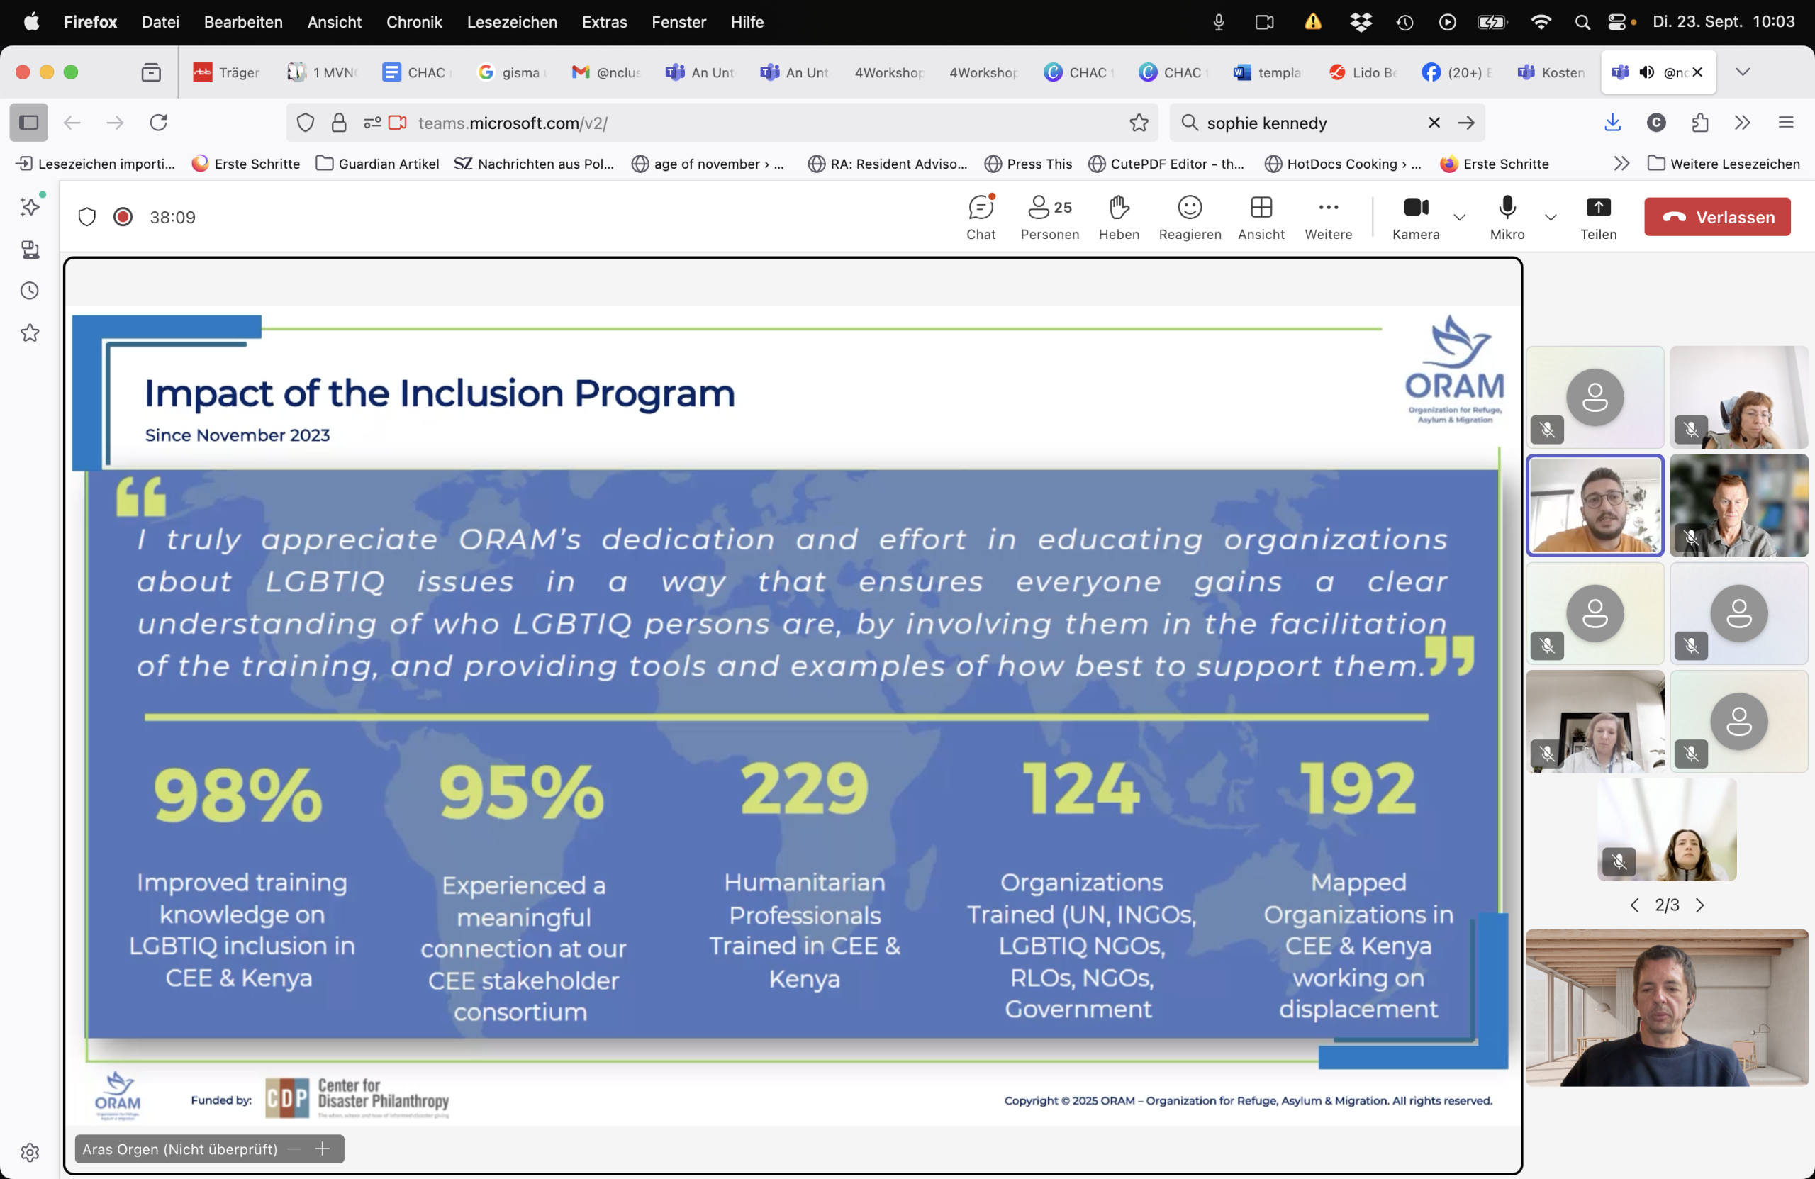This screenshot has height=1179, width=1815.
Task: Open the Ansicht view layout options
Action: (x=1261, y=218)
